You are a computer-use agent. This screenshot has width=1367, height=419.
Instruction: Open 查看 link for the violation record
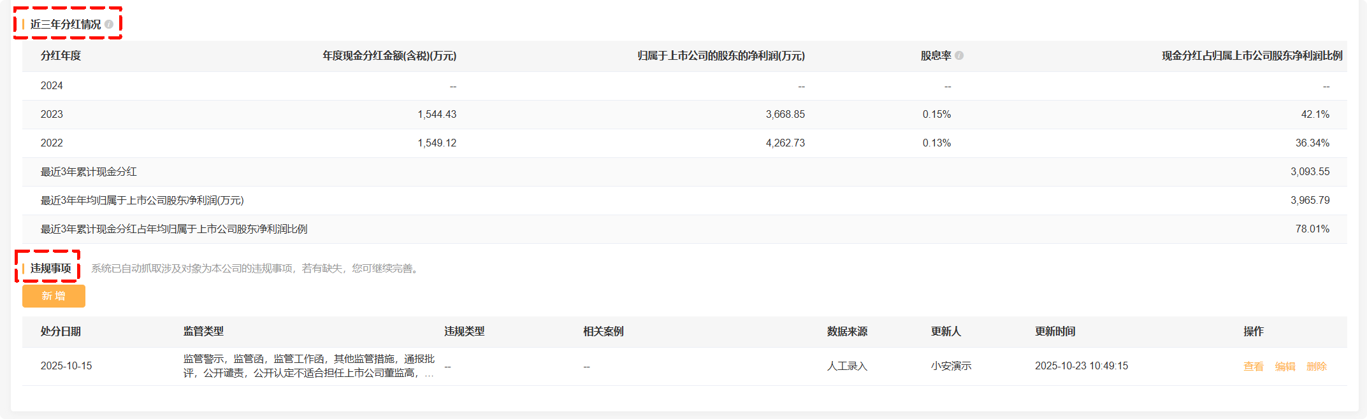point(1253,366)
